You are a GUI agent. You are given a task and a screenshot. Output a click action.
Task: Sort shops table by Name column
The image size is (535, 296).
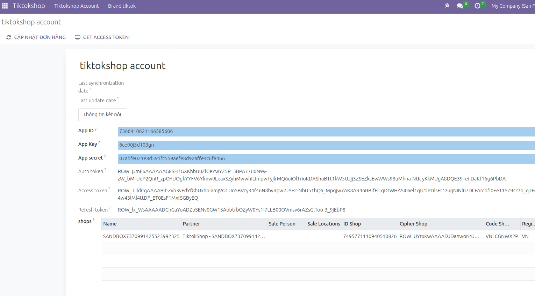[110, 224]
